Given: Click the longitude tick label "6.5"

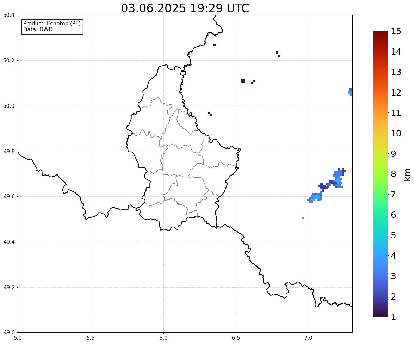Looking at the screenshot, I should tap(236, 338).
